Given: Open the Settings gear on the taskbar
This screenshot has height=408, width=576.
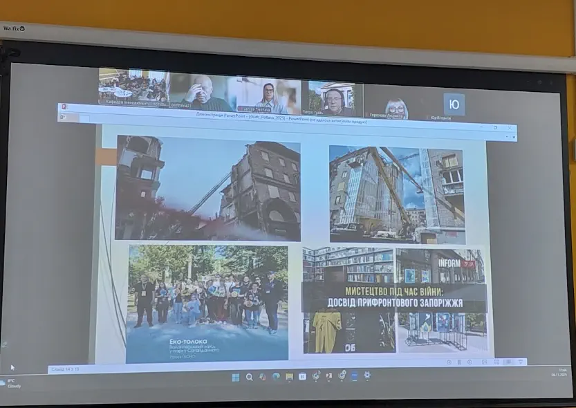Looking at the screenshot, I should pyautogui.click(x=366, y=375).
